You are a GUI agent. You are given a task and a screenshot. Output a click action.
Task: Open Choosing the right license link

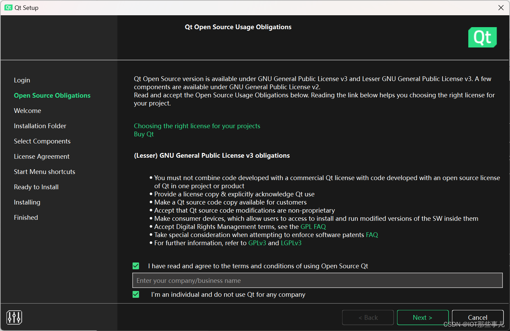(197, 126)
